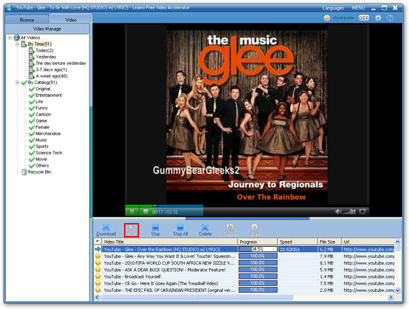Select row Glee - Over the Rainbow
Image resolution: width=409 pixels, height=309 pixels.
(x=245, y=249)
